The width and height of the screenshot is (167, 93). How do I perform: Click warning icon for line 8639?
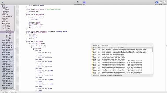click(x=92, y=54)
